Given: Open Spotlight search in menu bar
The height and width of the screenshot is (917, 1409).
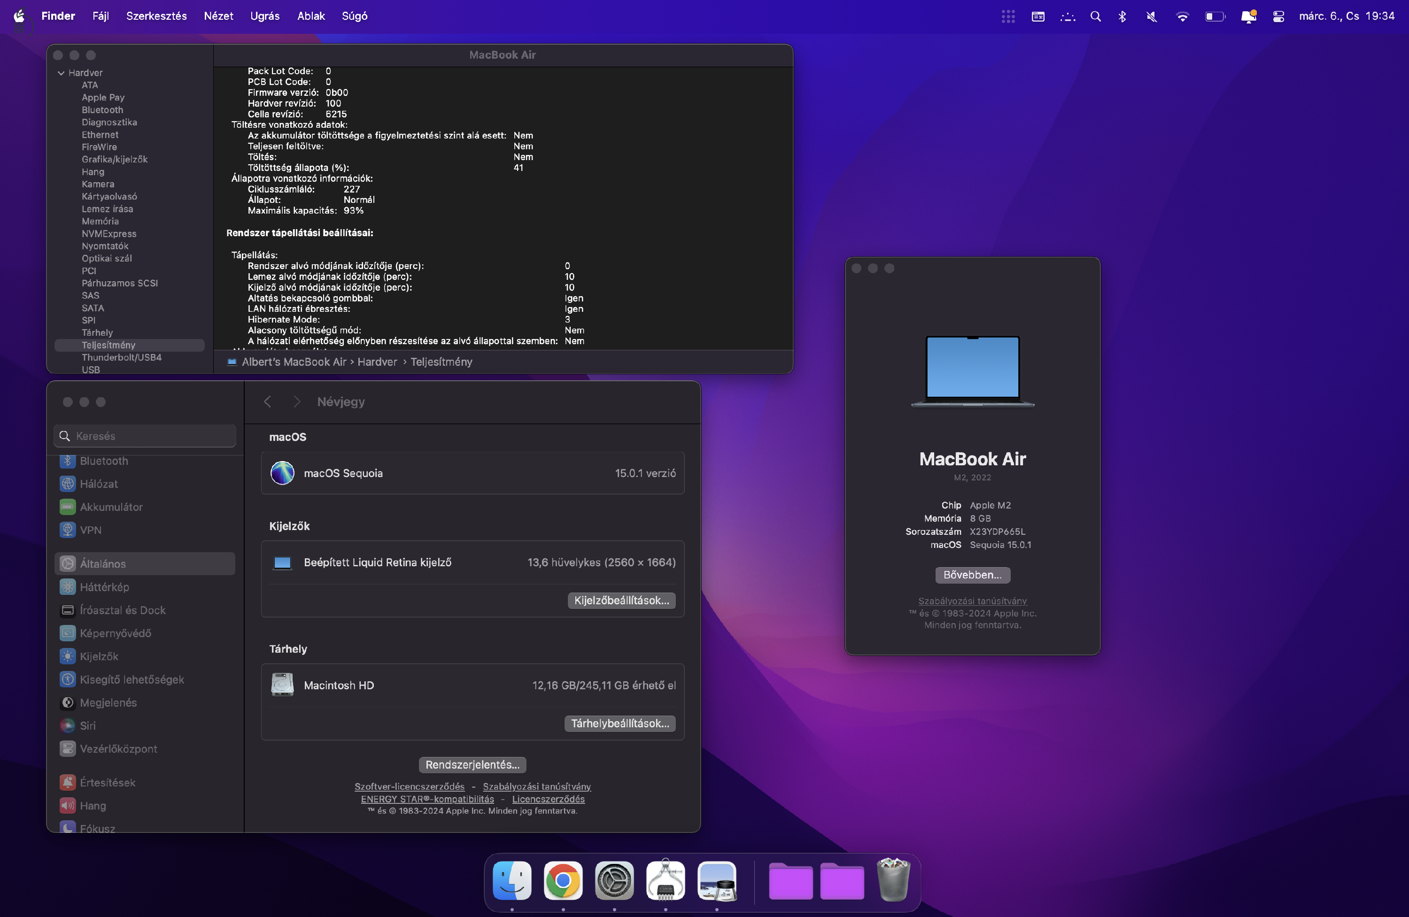Looking at the screenshot, I should [x=1095, y=16].
